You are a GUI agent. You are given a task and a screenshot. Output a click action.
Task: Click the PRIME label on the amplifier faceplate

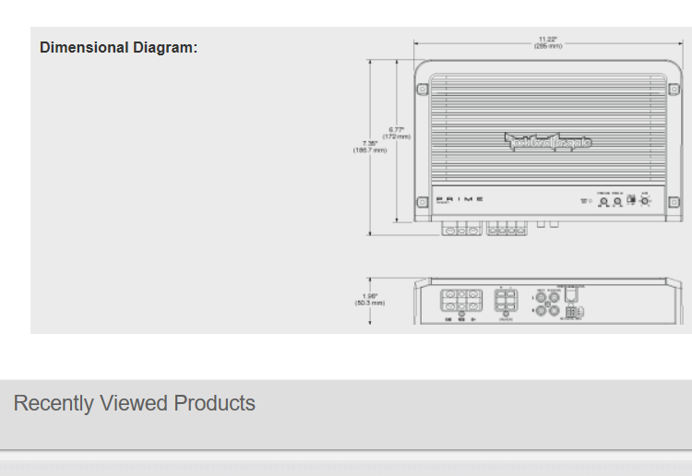(x=459, y=199)
